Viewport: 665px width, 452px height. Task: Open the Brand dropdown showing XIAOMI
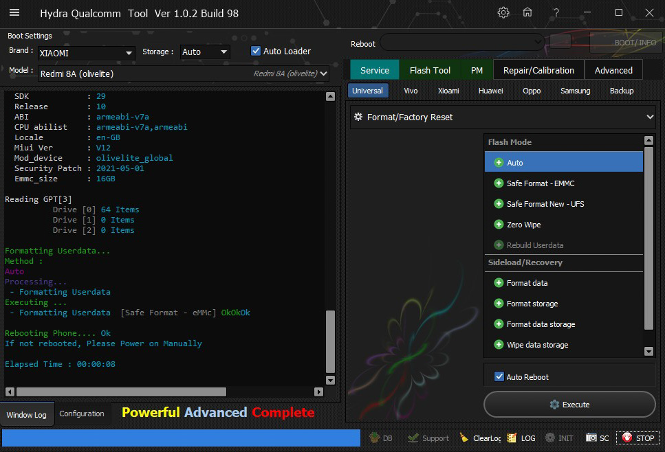(x=86, y=53)
